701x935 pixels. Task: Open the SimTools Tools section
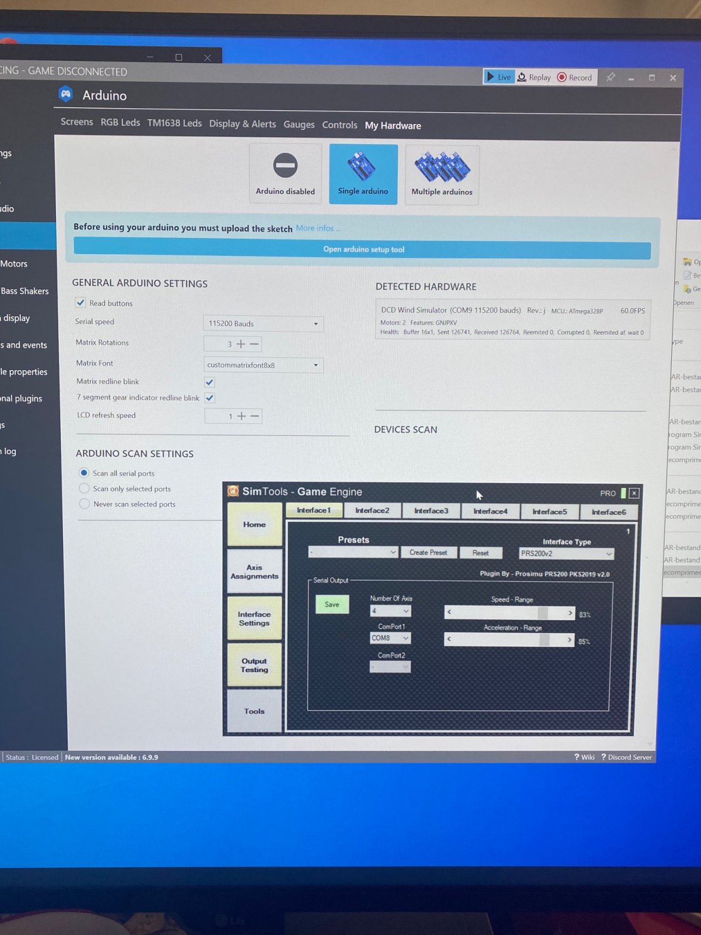tap(255, 711)
